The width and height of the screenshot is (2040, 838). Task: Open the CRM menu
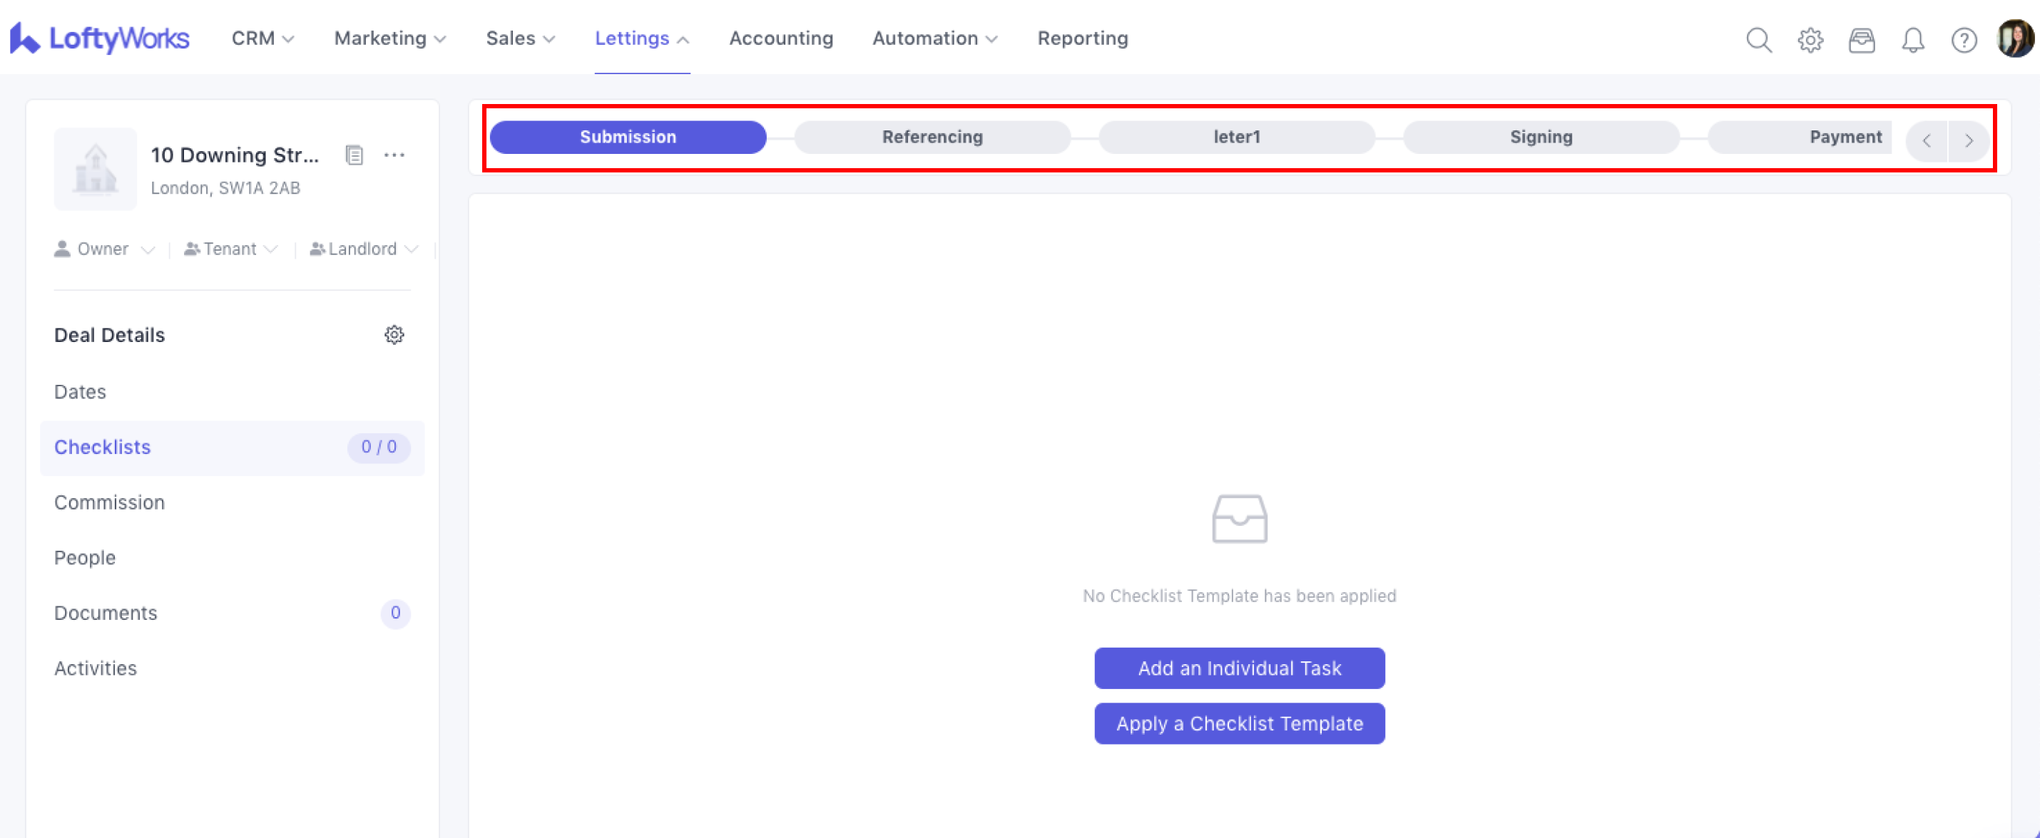262,38
